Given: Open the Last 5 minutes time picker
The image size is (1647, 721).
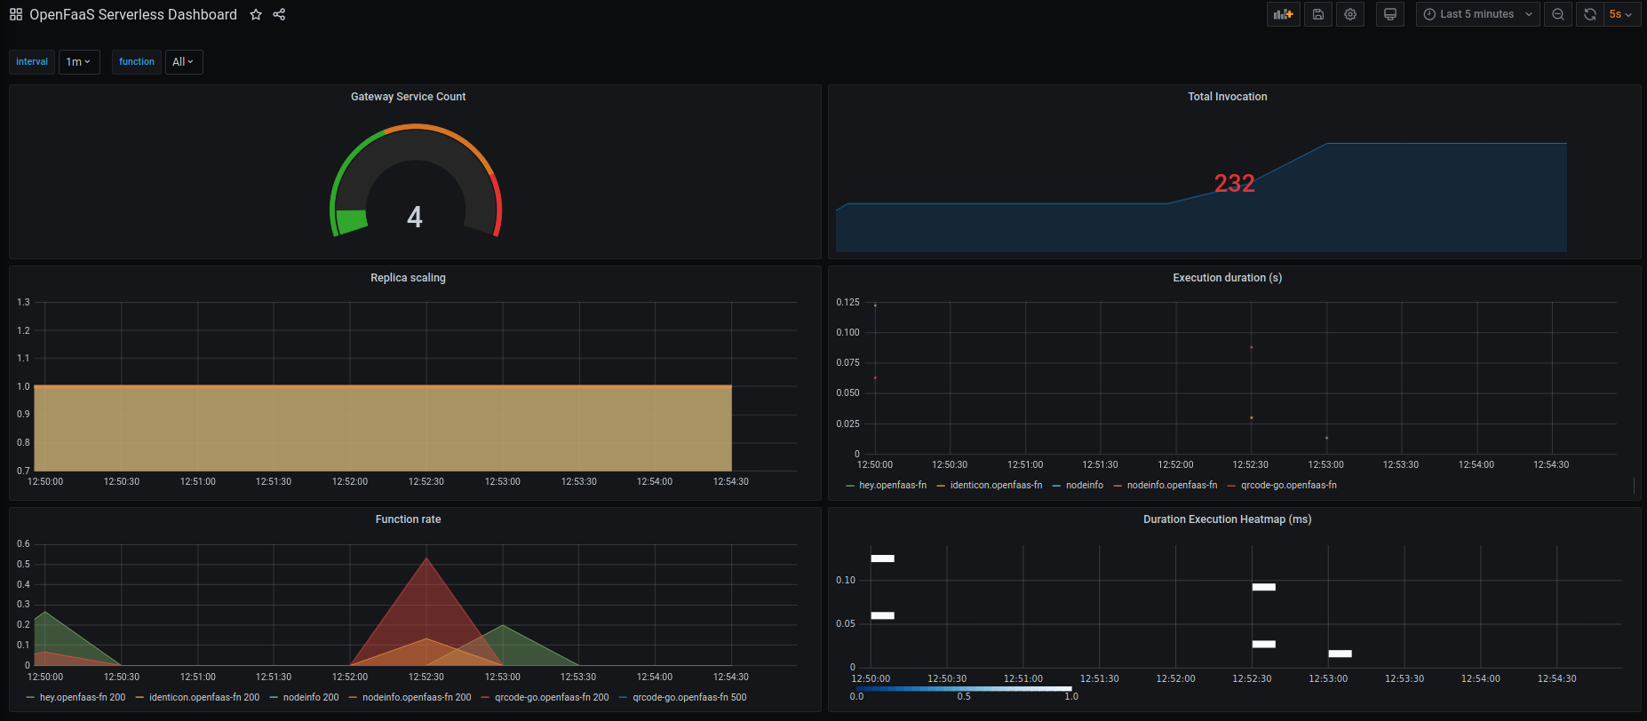Looking at the screenshot, I should coord(1478,14).
